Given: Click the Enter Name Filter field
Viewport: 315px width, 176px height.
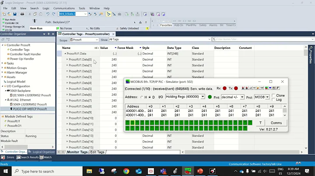Looking at the screenshot, I should [x=263, y=39].
